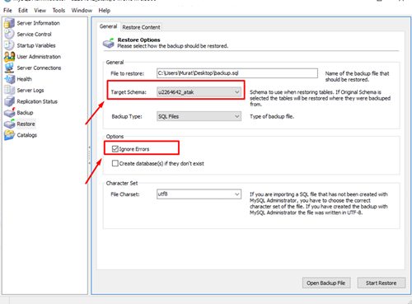This screenshot has height=304, width=412.
Task: Expand the File Charset combo box
Action: point(199,194)
